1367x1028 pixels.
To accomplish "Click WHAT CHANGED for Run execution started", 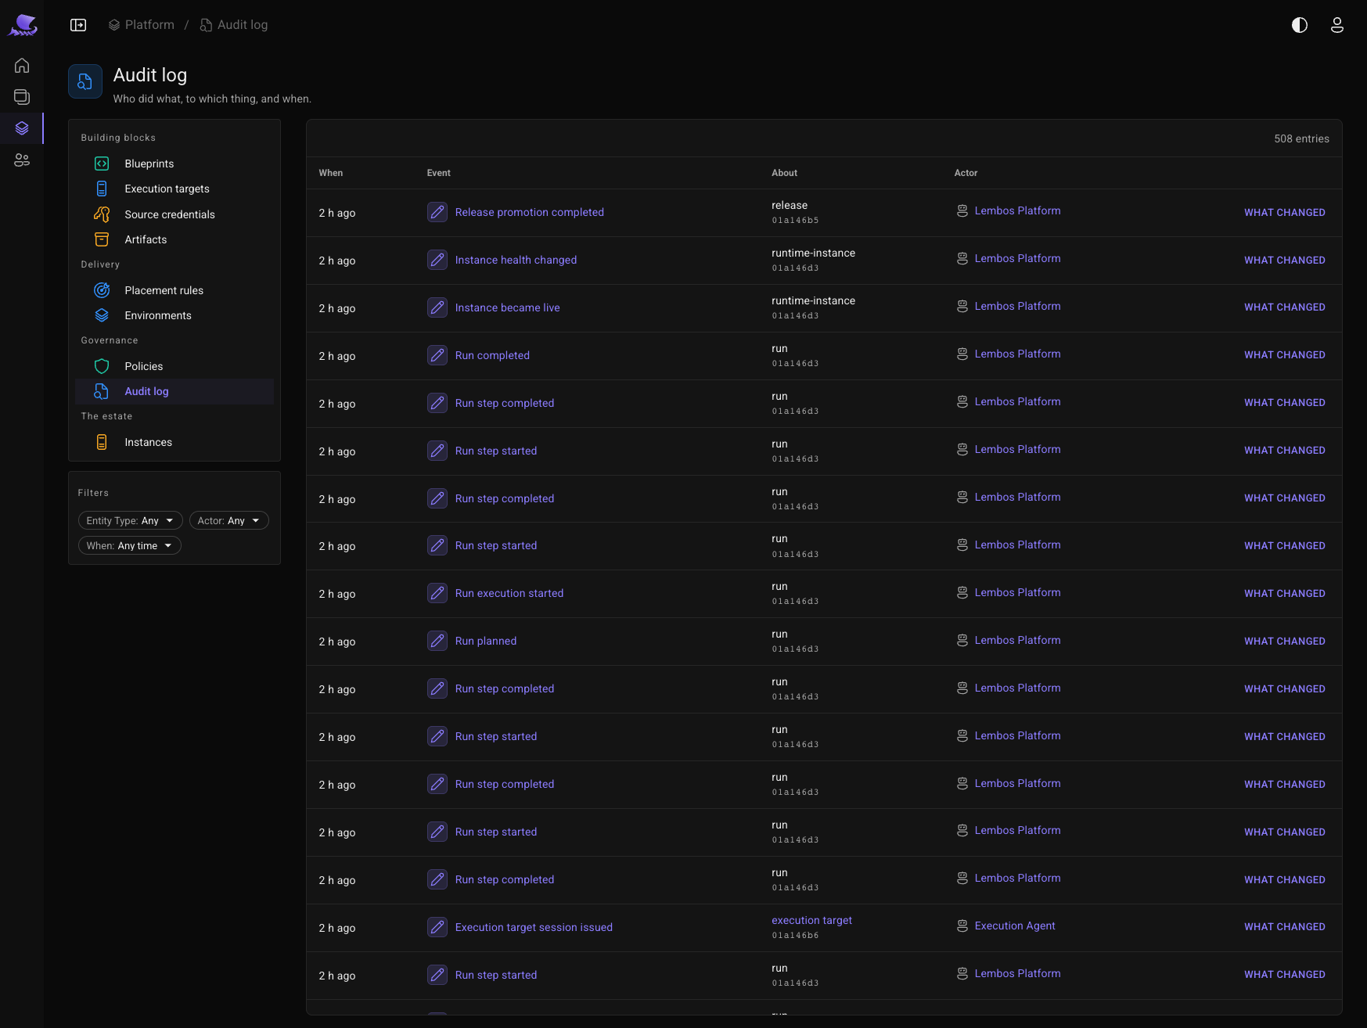I will [1285, 593].
